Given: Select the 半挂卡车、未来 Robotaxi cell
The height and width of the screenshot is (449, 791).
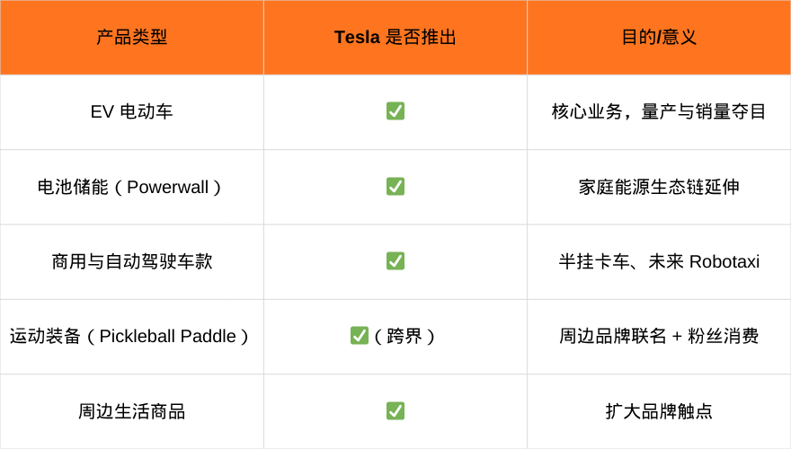Looking at the screenshot, I should pyautogui.click(x=659, y=261).
